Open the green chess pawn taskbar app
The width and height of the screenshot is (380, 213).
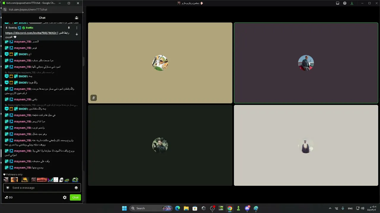pyautogui.click(x=238, y=208)
